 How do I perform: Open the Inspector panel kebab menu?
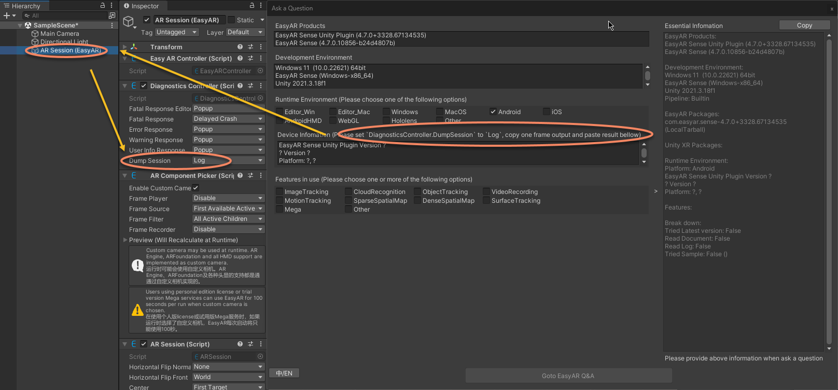(261, 6)
